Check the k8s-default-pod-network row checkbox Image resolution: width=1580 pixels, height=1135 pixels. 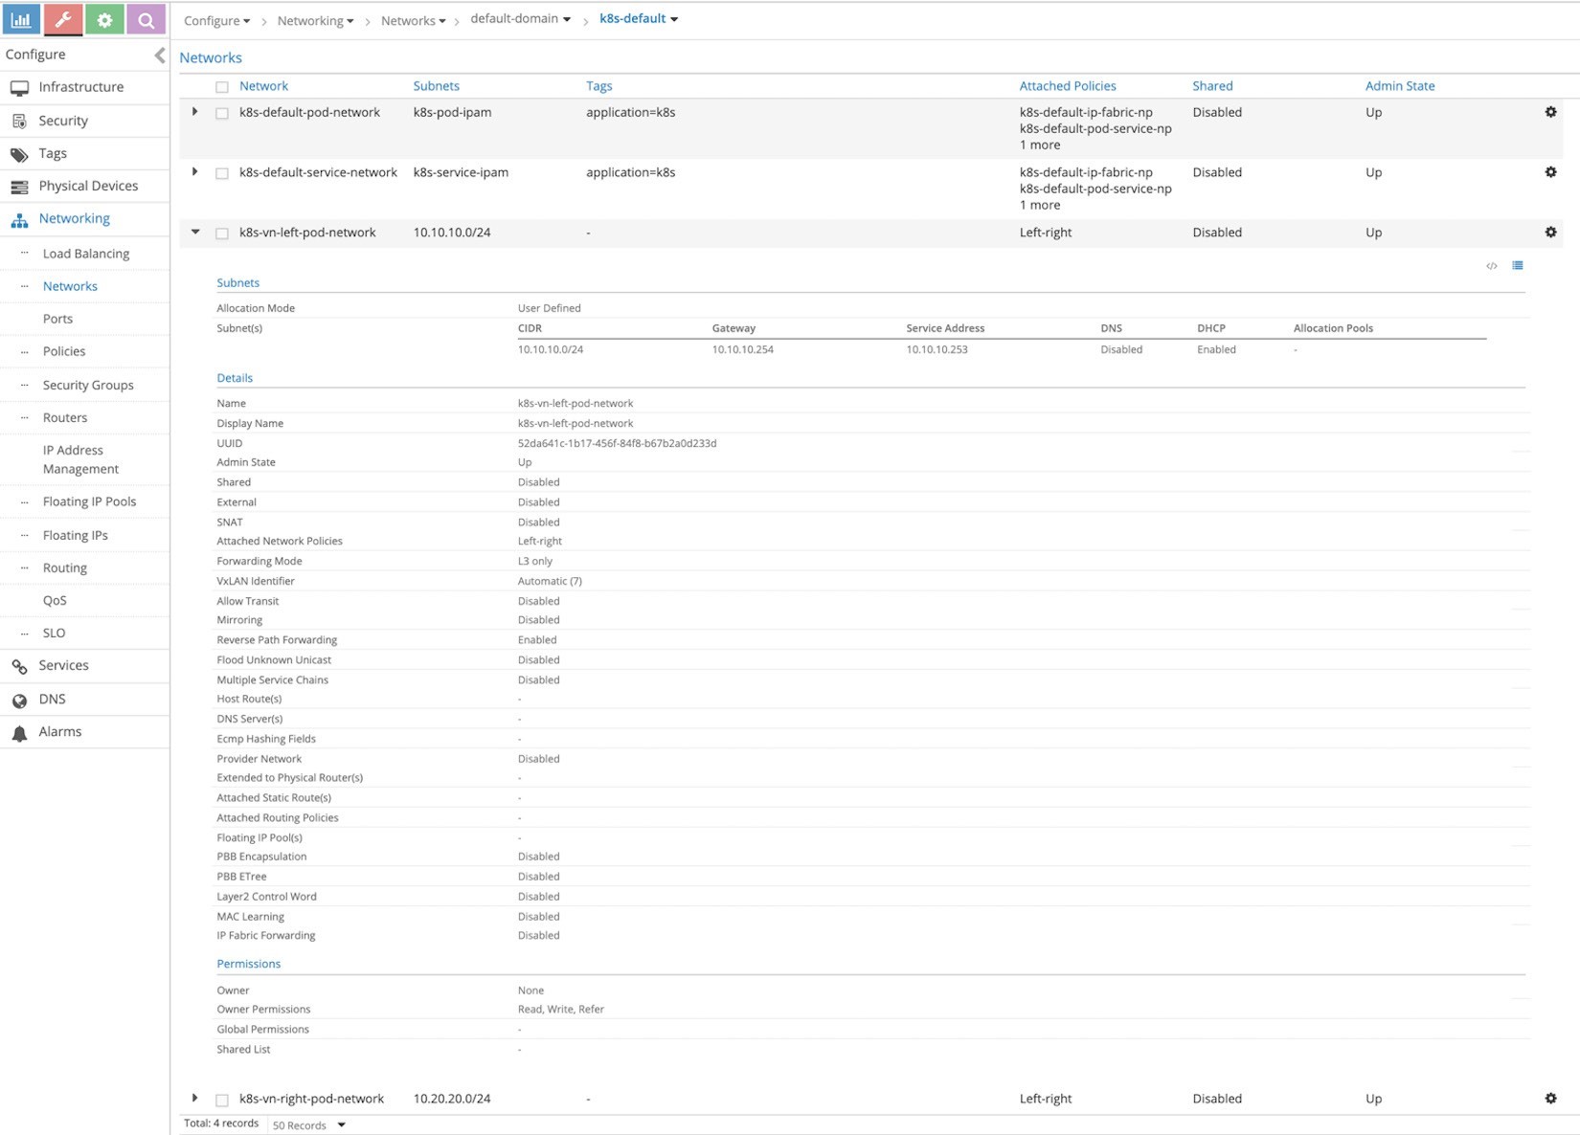tap(222, 113)
